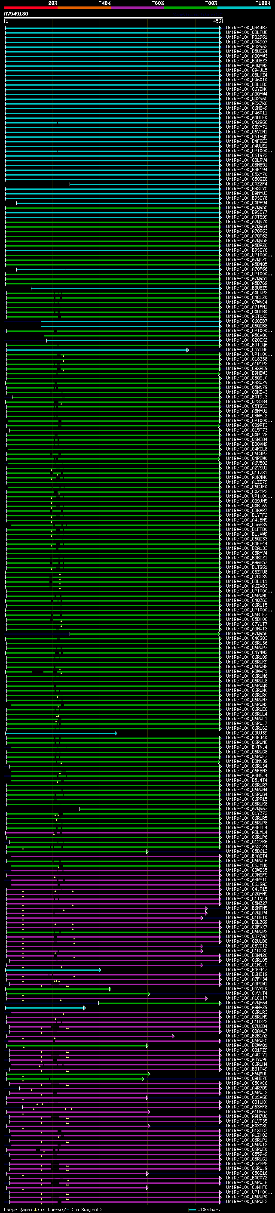Click the UniRef100_Q55949 hit label
Screen dimensions: 275x1213
[x=247, y=1154]
